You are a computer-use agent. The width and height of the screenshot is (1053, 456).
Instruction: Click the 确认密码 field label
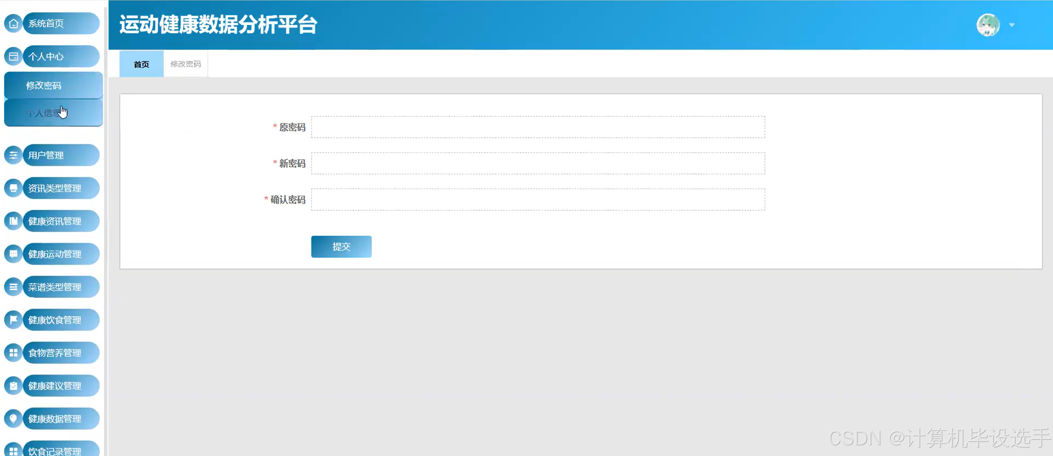coord(288,200)
